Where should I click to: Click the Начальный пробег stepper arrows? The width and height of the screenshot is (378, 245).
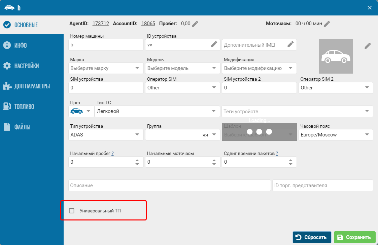(x=137, y=162)
